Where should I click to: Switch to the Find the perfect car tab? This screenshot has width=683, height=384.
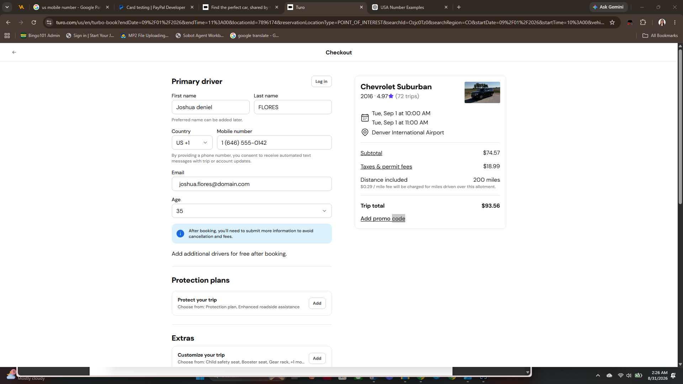pos(240,7)
